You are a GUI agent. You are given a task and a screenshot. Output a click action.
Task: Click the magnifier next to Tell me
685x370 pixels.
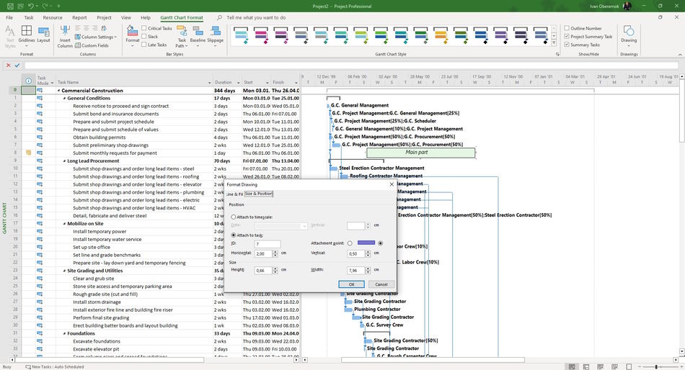pos(219,17)
